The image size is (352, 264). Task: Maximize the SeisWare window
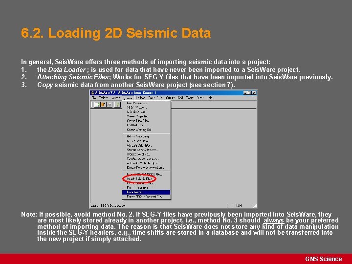coord(249,93)
